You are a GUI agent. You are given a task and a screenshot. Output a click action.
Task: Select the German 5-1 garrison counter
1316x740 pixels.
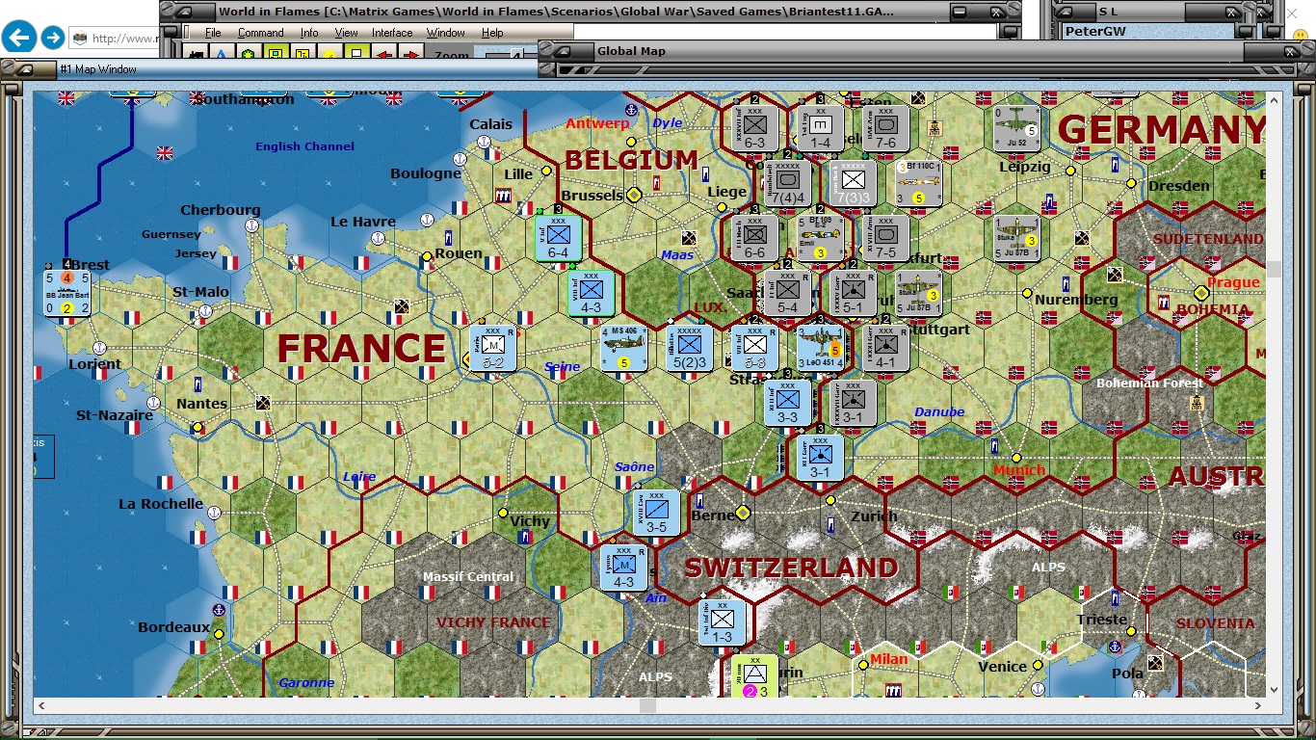pos(853,293)
